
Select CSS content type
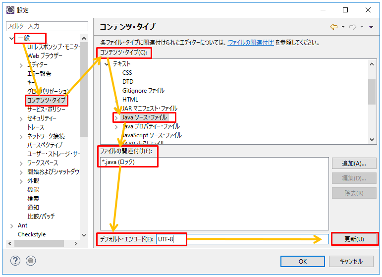tap(127, 73)
